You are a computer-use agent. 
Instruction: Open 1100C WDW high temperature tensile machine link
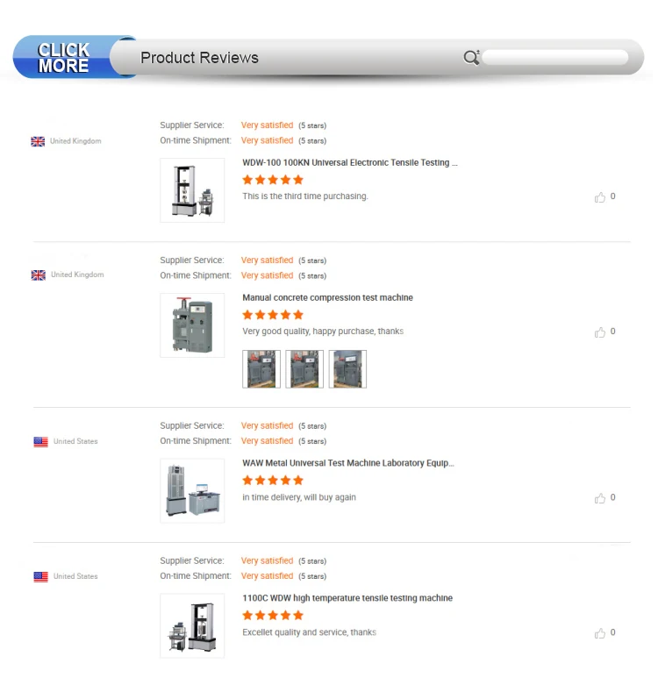point(347,598)
